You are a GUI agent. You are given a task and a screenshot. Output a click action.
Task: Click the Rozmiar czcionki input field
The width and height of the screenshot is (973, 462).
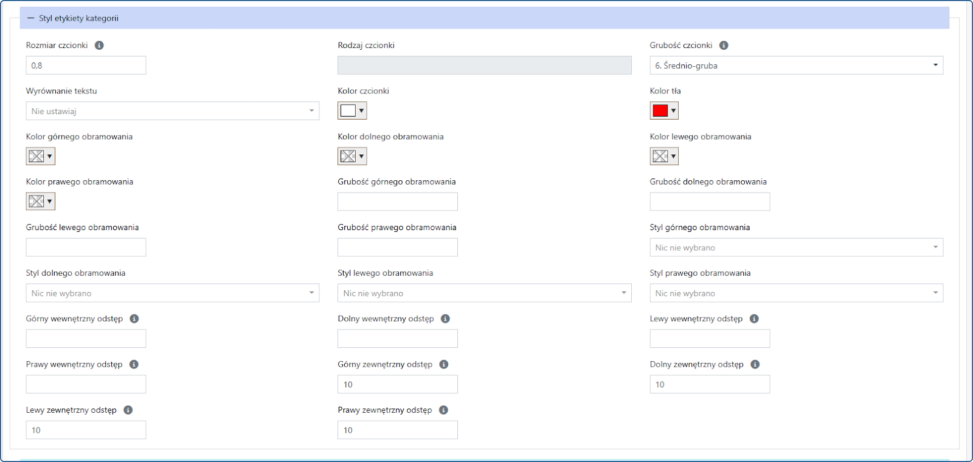tap(86, 66)
